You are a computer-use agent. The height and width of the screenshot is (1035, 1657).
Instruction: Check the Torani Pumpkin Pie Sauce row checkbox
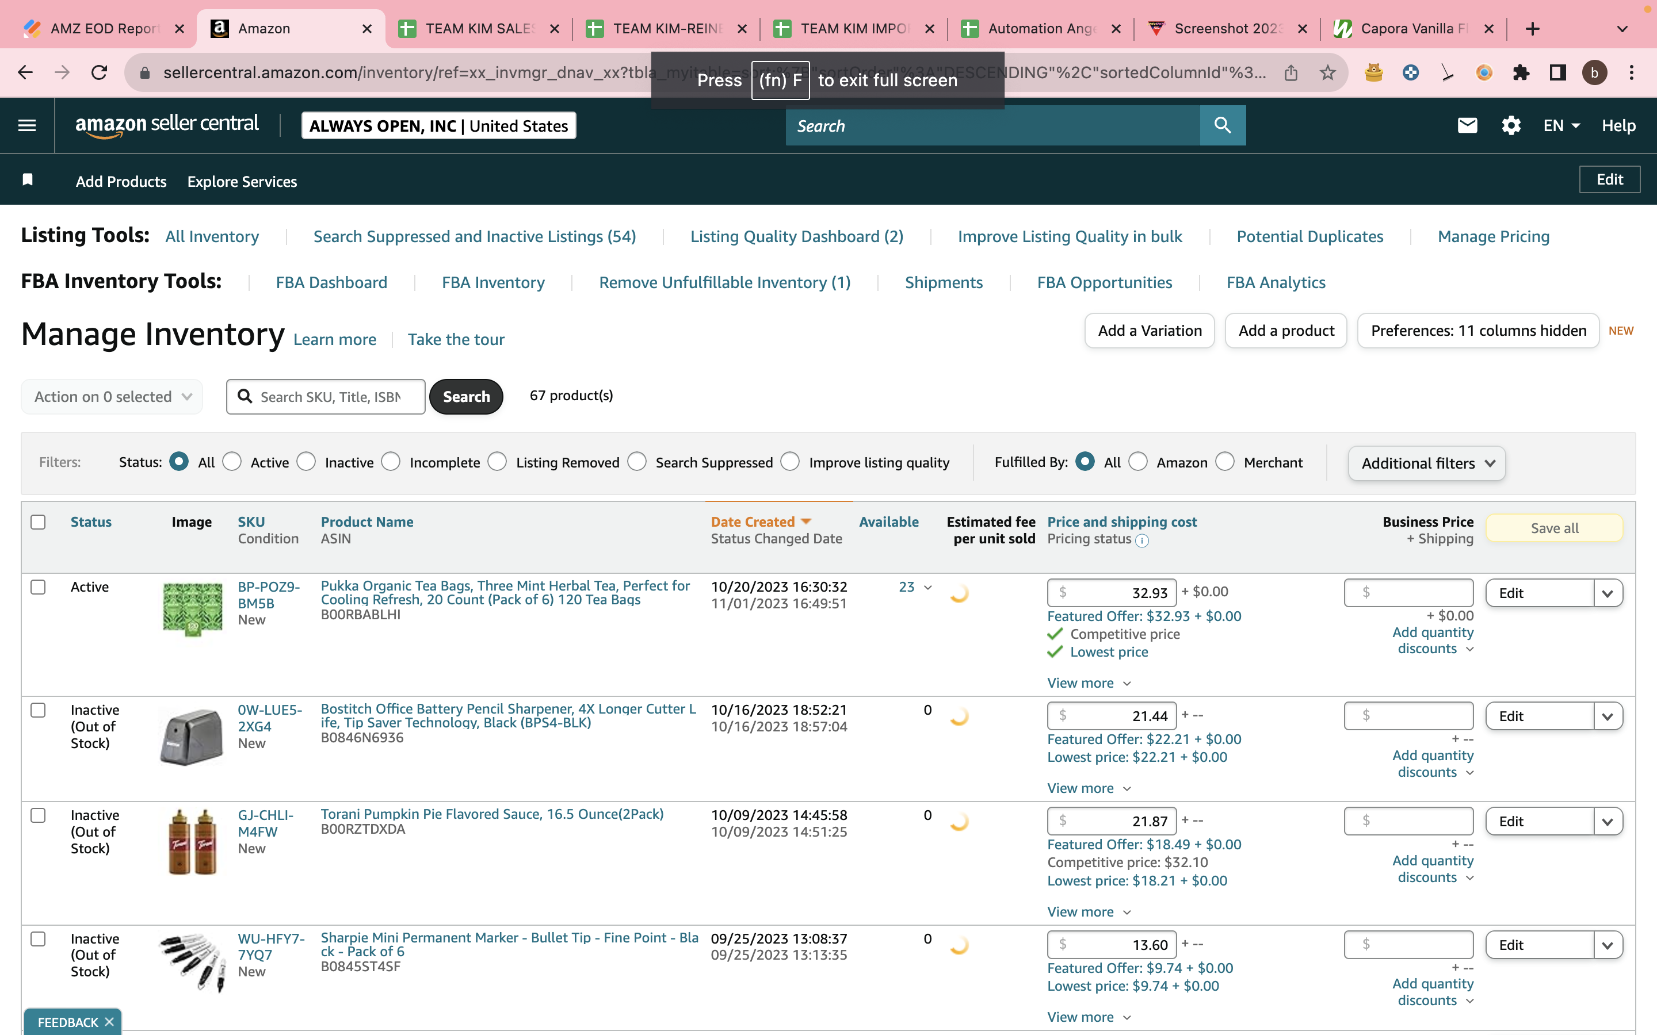(x=39, y=815)
